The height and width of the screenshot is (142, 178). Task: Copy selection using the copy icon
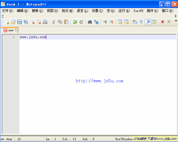pyautogui.click(x=60, y=22)
